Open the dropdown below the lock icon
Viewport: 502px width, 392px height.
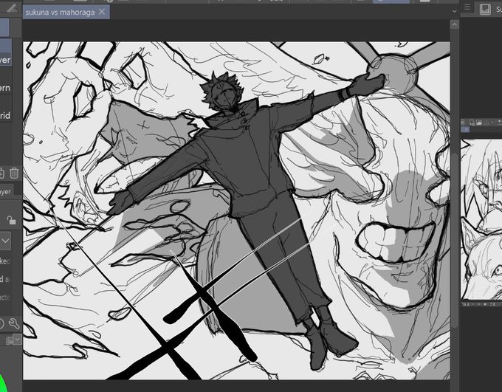pyautogui.click(x=5, y=241)
